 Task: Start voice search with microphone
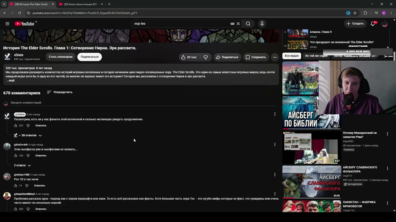pos(262,24)
